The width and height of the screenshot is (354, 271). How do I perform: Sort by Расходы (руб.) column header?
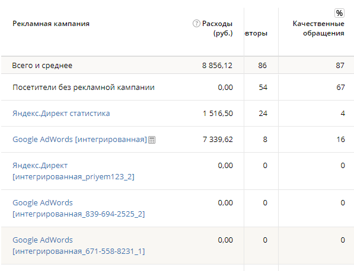point(217,28)
